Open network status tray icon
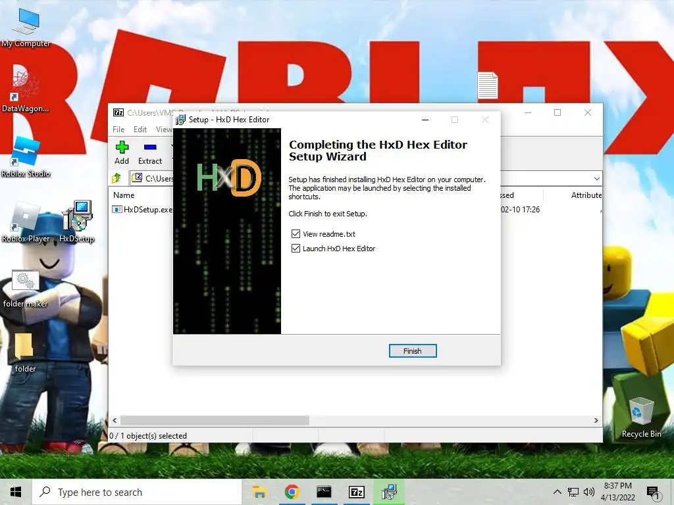The image size is (674, 505). pyautogui.click(x=573, y=492)
